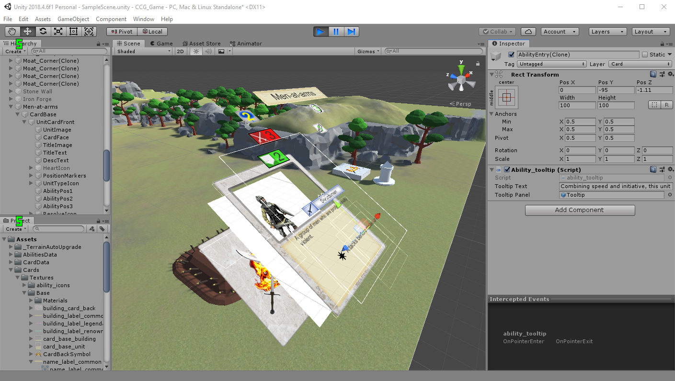Toggle the 2D scene view button
675x381 pixels.
180,51
